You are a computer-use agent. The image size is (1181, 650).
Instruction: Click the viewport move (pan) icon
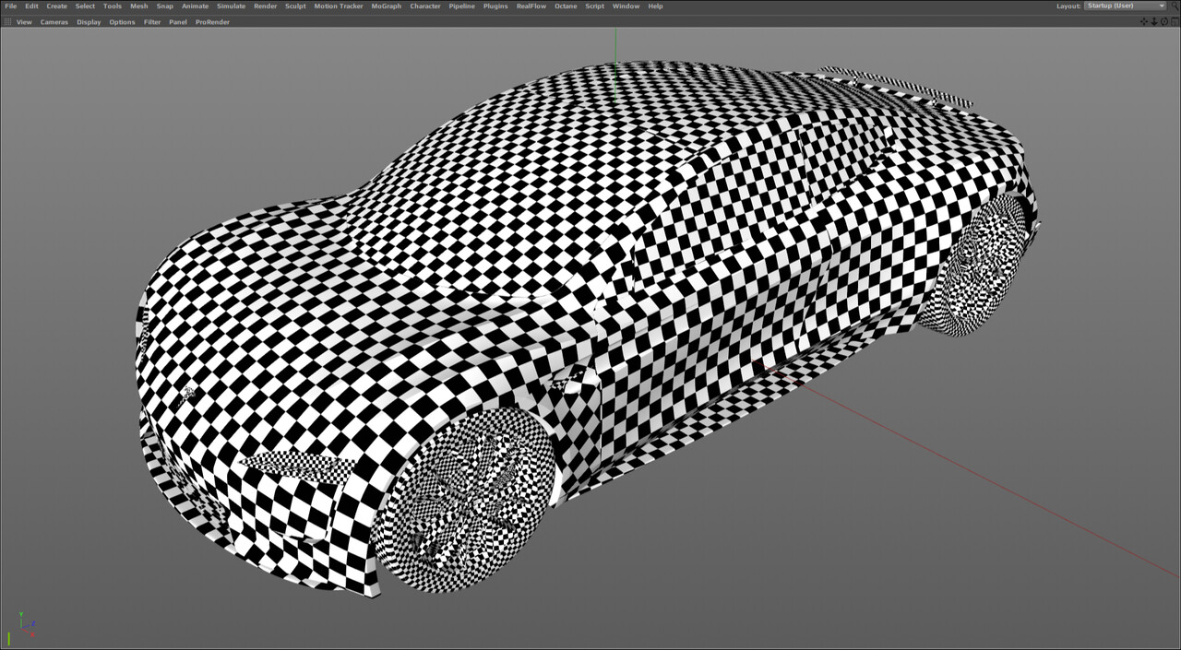[x=1144, y=21]
